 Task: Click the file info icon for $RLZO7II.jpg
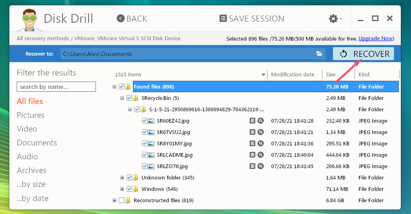click(252, 166)
